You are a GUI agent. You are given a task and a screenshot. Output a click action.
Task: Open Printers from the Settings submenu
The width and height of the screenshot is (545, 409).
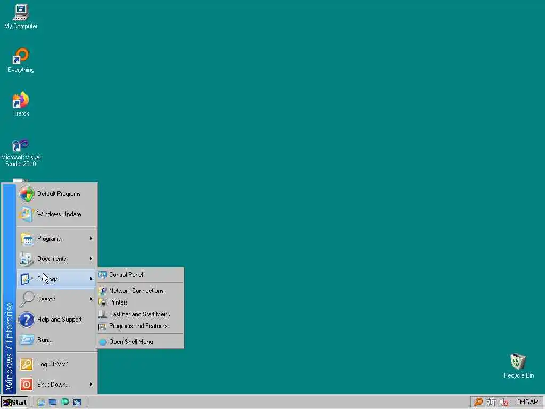click(140, 302)
